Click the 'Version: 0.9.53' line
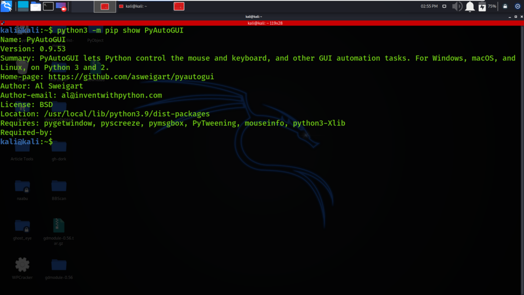Screen dimensions: 524x295 [x=32, y=49]
